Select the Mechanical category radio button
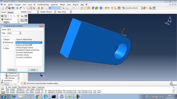Image resolution: width=177 pixels, height=99 pixels. pyautogui.click(x=4, y=42)
